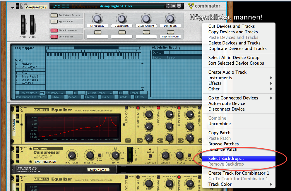Choose Sort Selected Device Groups

pyautogui.click(x=239, y=63)
